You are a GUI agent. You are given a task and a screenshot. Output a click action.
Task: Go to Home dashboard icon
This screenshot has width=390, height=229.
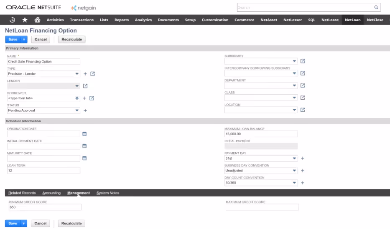[37, 20]
